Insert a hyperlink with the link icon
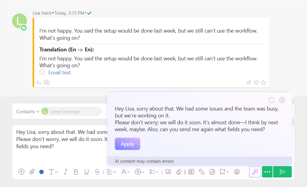Image resolution: width=307 pixels, height=187 pixels. (202, 172)
